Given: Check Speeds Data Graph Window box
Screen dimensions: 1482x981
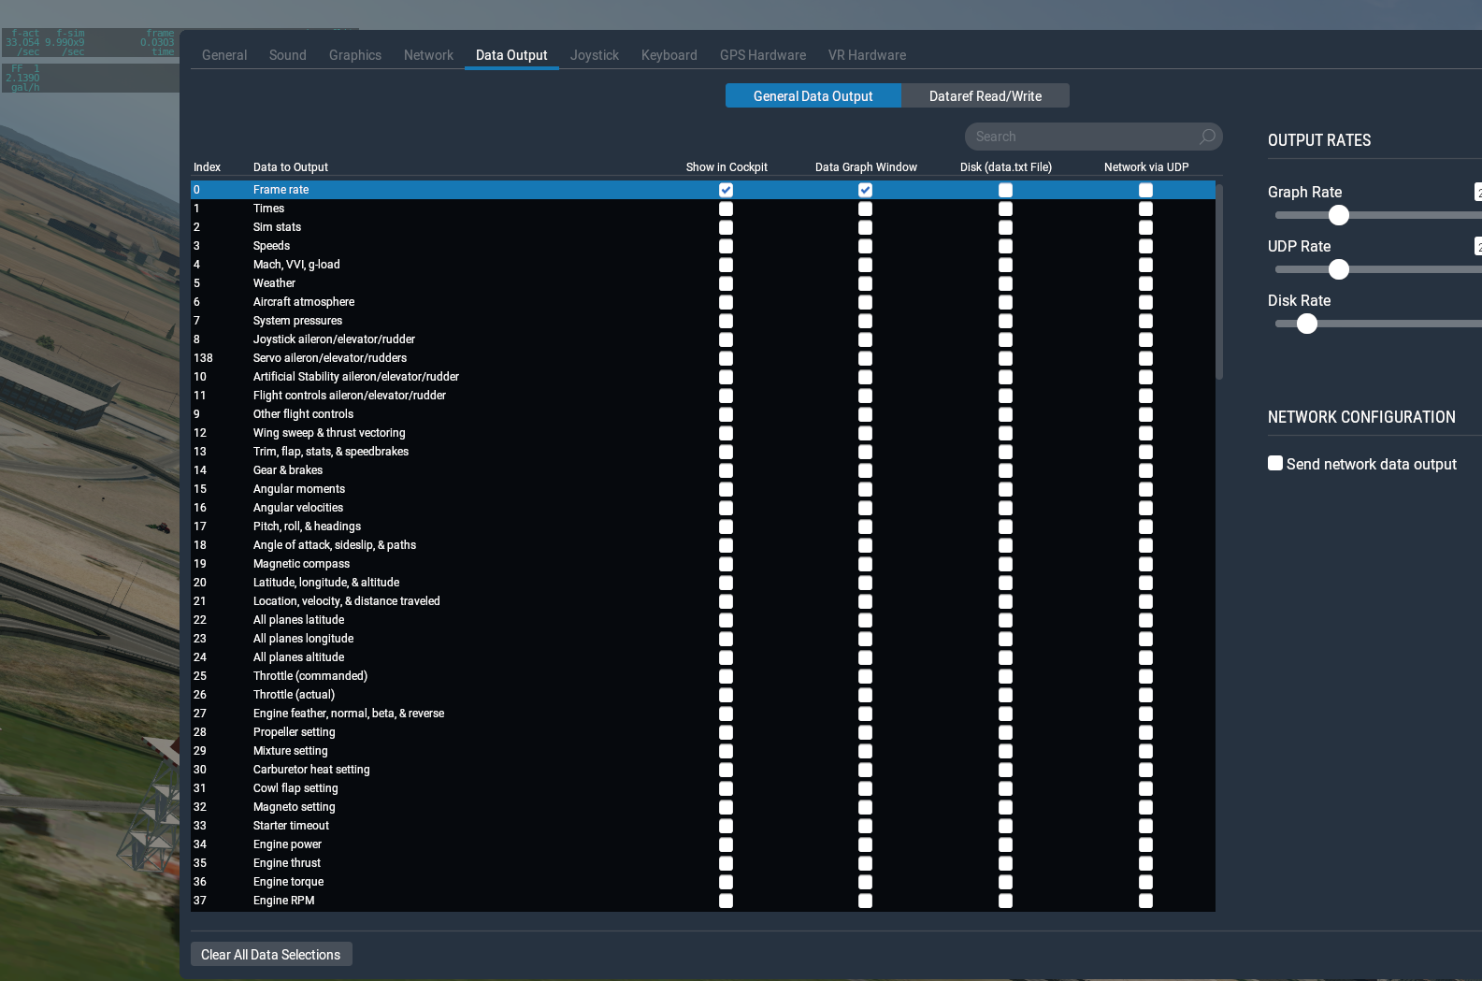Looking at the screenshot, I should (865, 246).
